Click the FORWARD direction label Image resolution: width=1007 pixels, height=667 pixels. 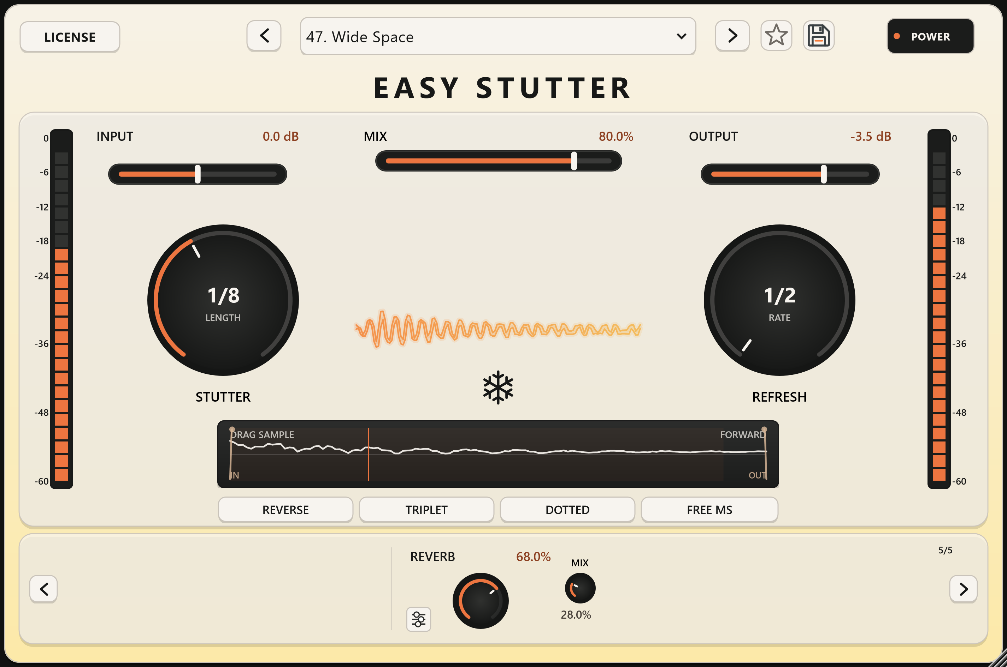(743, 435)
